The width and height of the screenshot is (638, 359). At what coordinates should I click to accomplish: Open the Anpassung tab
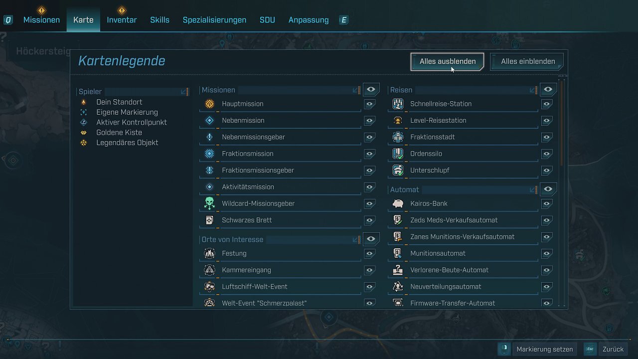(x=309, y=20)
